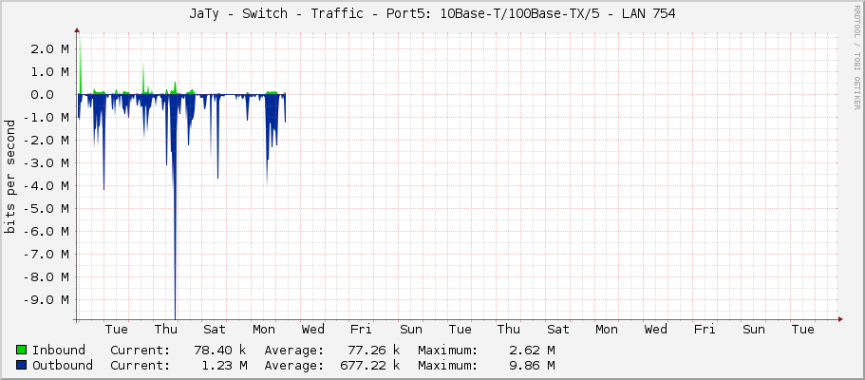Screen dimensions: 865x380
Task: Click the -3.0 M y-axis label
Action: point(47,163)
